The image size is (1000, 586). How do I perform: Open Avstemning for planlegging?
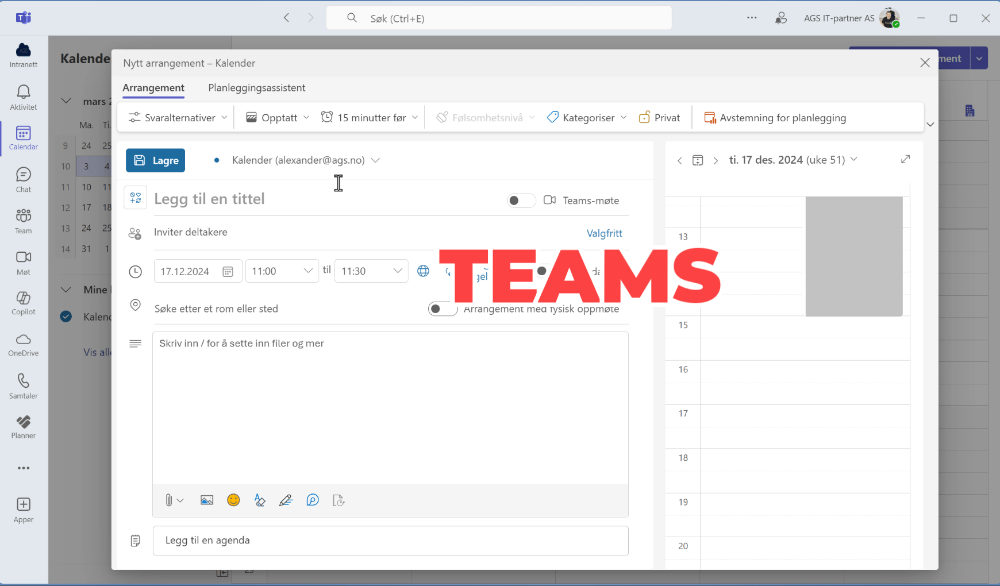[x=775, y=118]
